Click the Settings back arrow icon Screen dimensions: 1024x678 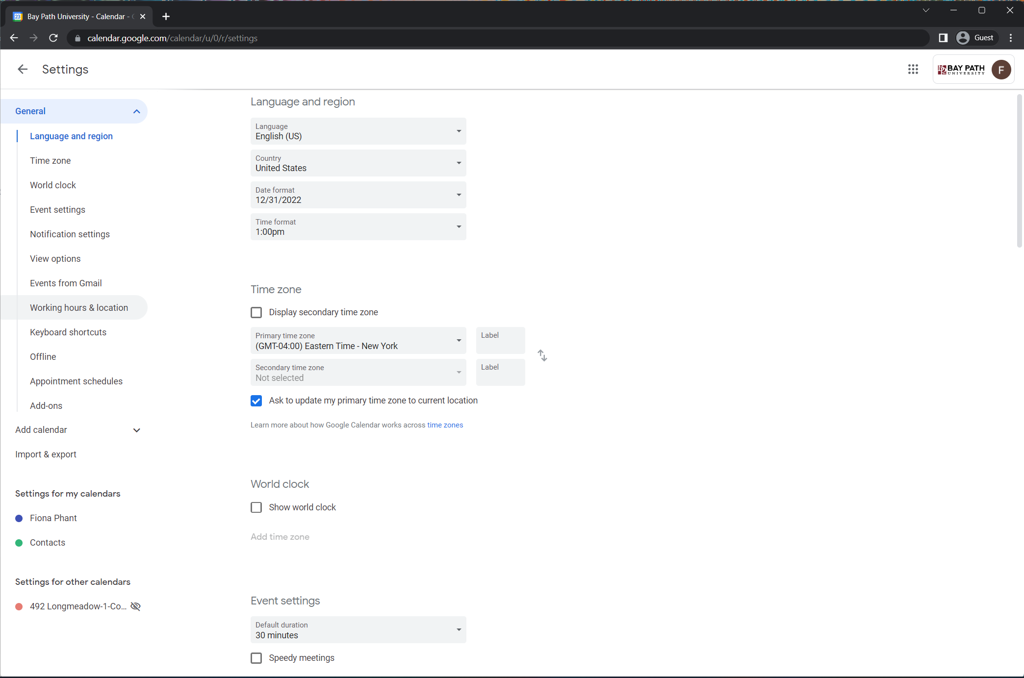(23, 69)
